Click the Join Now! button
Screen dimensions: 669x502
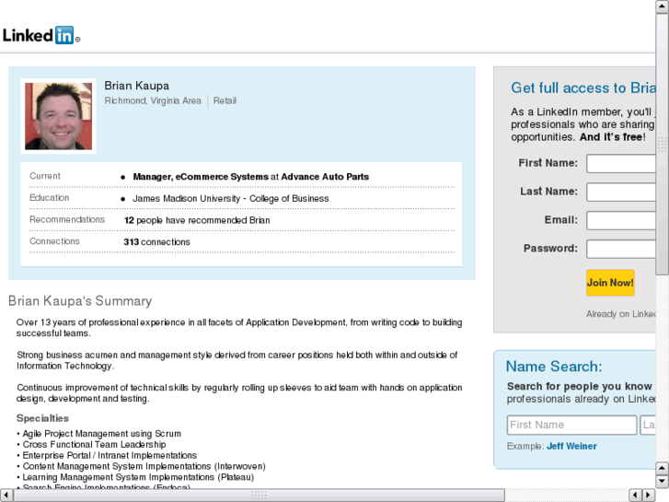[x=610, y=283]
